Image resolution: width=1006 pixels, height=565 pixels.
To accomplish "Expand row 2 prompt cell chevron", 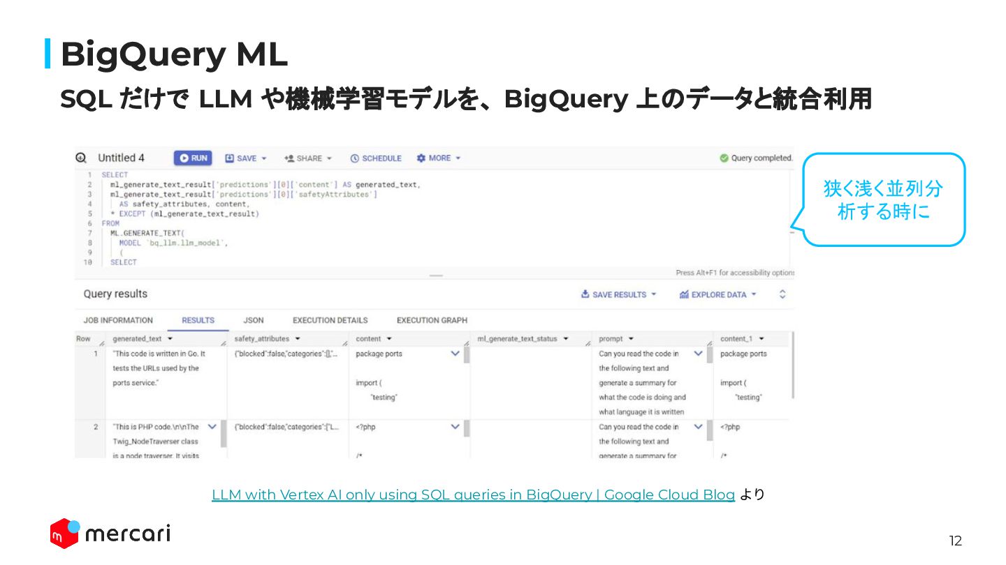I will tap(698, 427).
